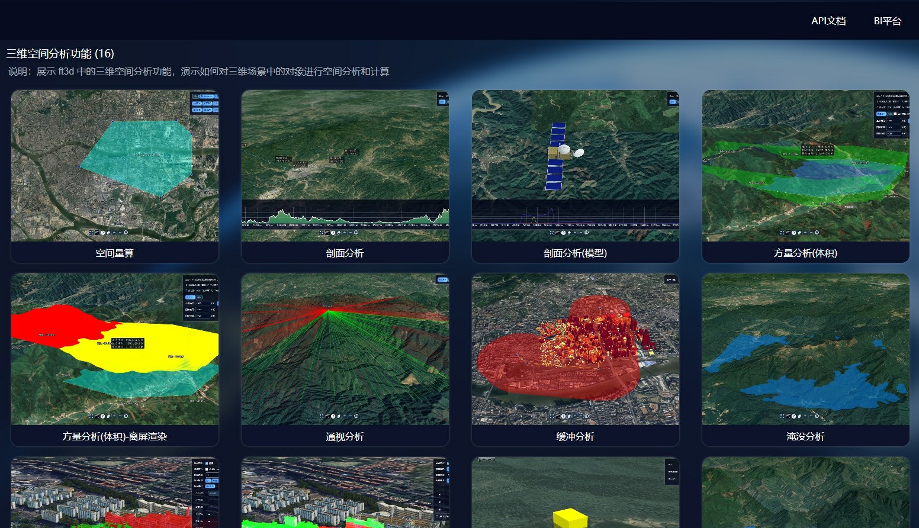919x528 pixels.
Task: Open the red and yellow volume thumbnail
Action: (115, 349)
